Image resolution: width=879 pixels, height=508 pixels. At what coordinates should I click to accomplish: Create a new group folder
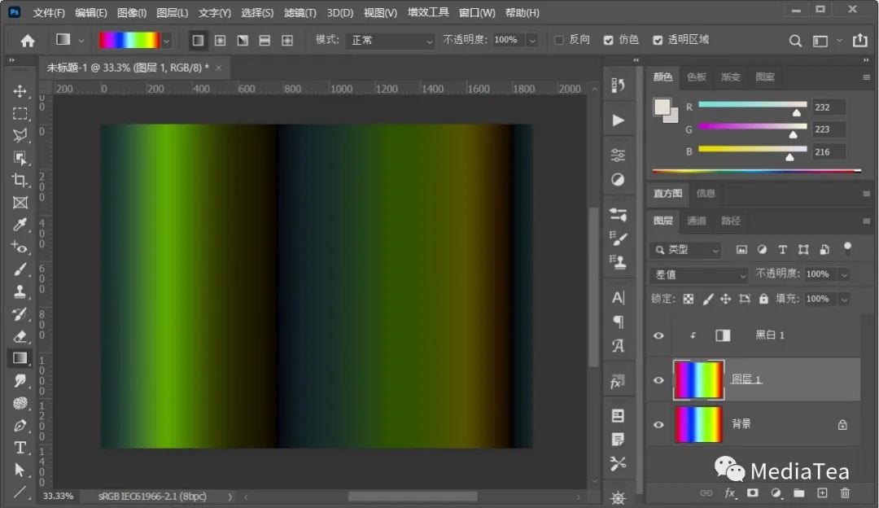[799, 493]
